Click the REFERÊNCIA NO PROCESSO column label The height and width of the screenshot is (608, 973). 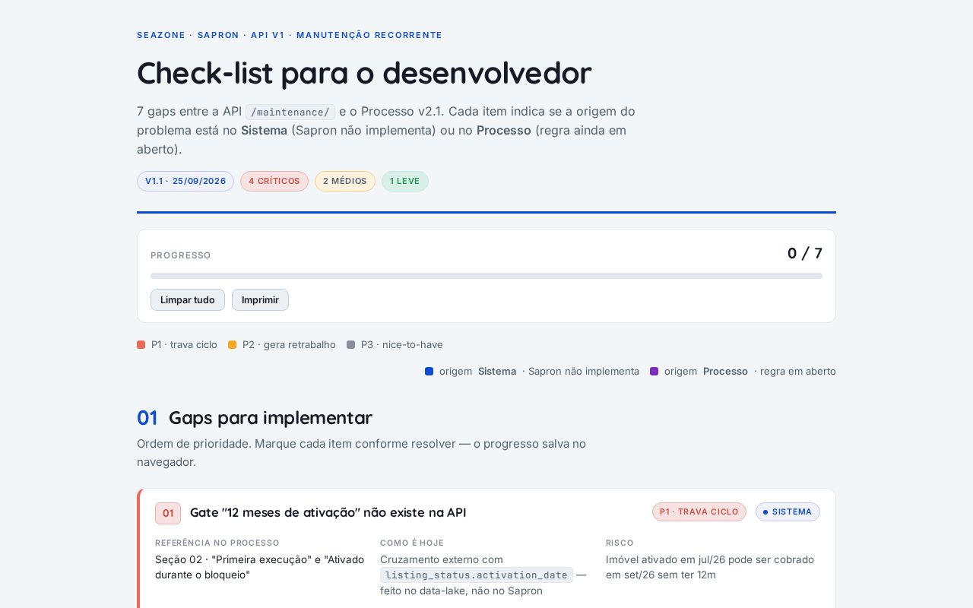tap(217, 543)
